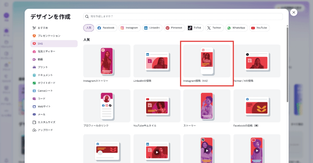This screenshot has width=313, height=163.
Task: Filter by Instagram chip
Action: 130,28
